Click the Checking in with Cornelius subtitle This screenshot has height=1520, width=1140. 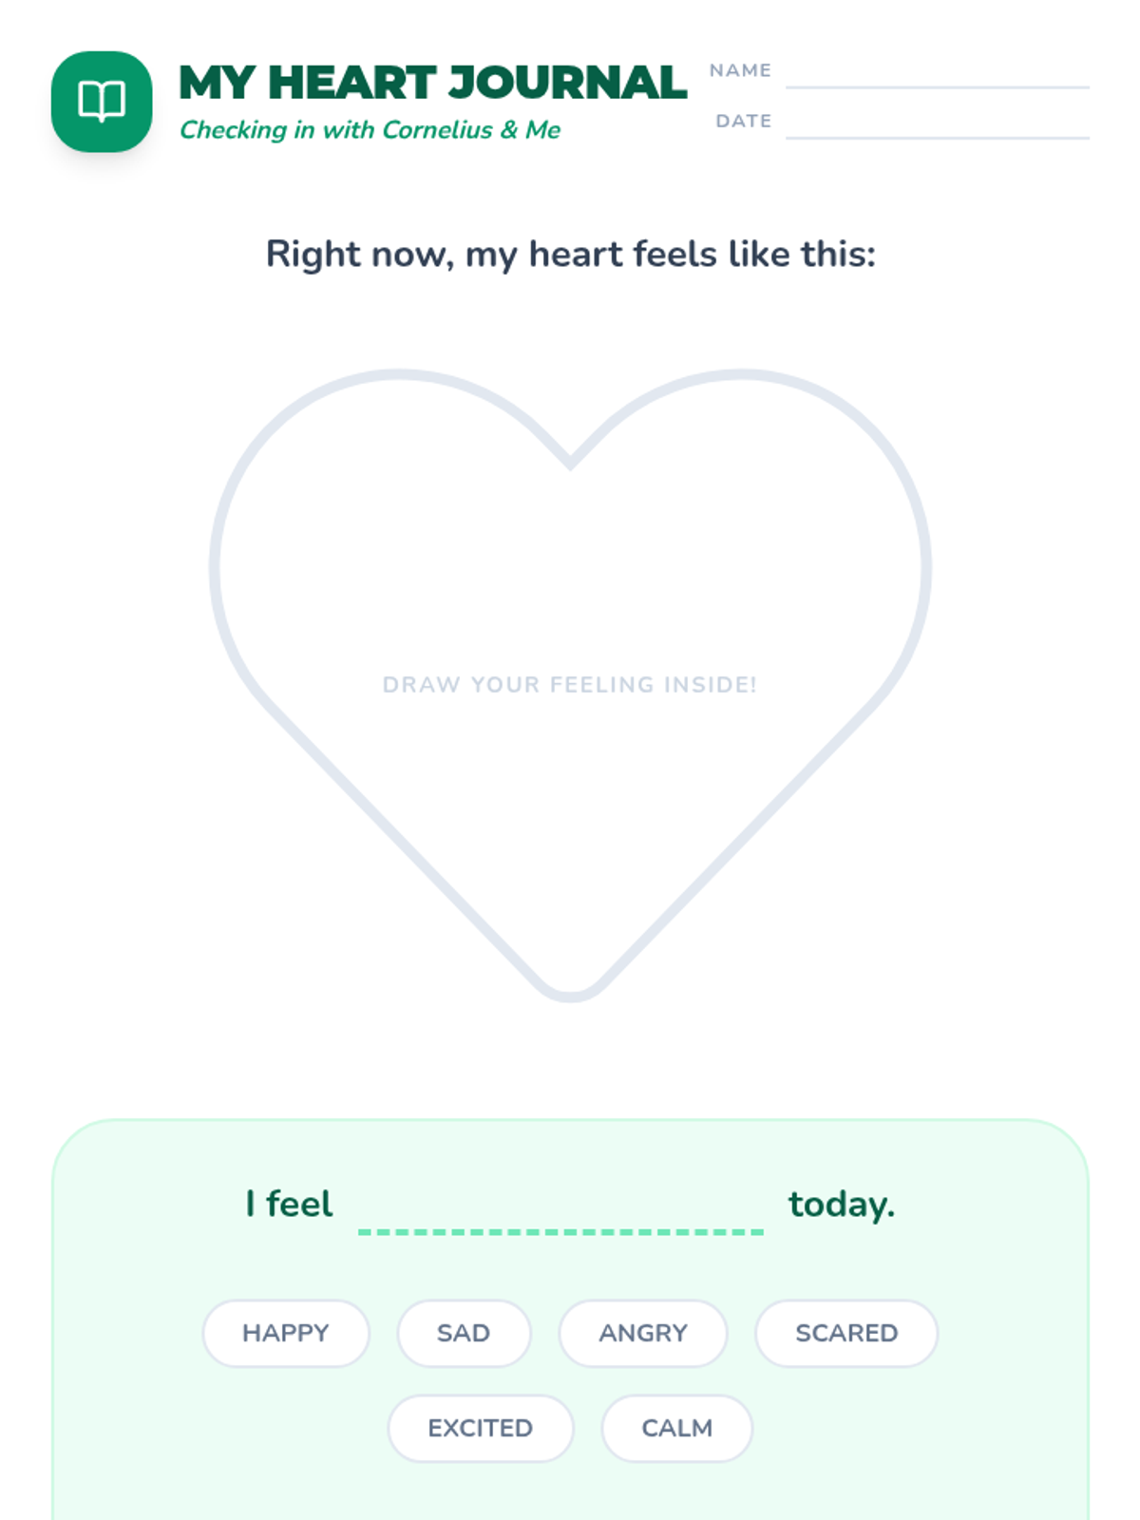pyautogui.click(x=370, y=130)
